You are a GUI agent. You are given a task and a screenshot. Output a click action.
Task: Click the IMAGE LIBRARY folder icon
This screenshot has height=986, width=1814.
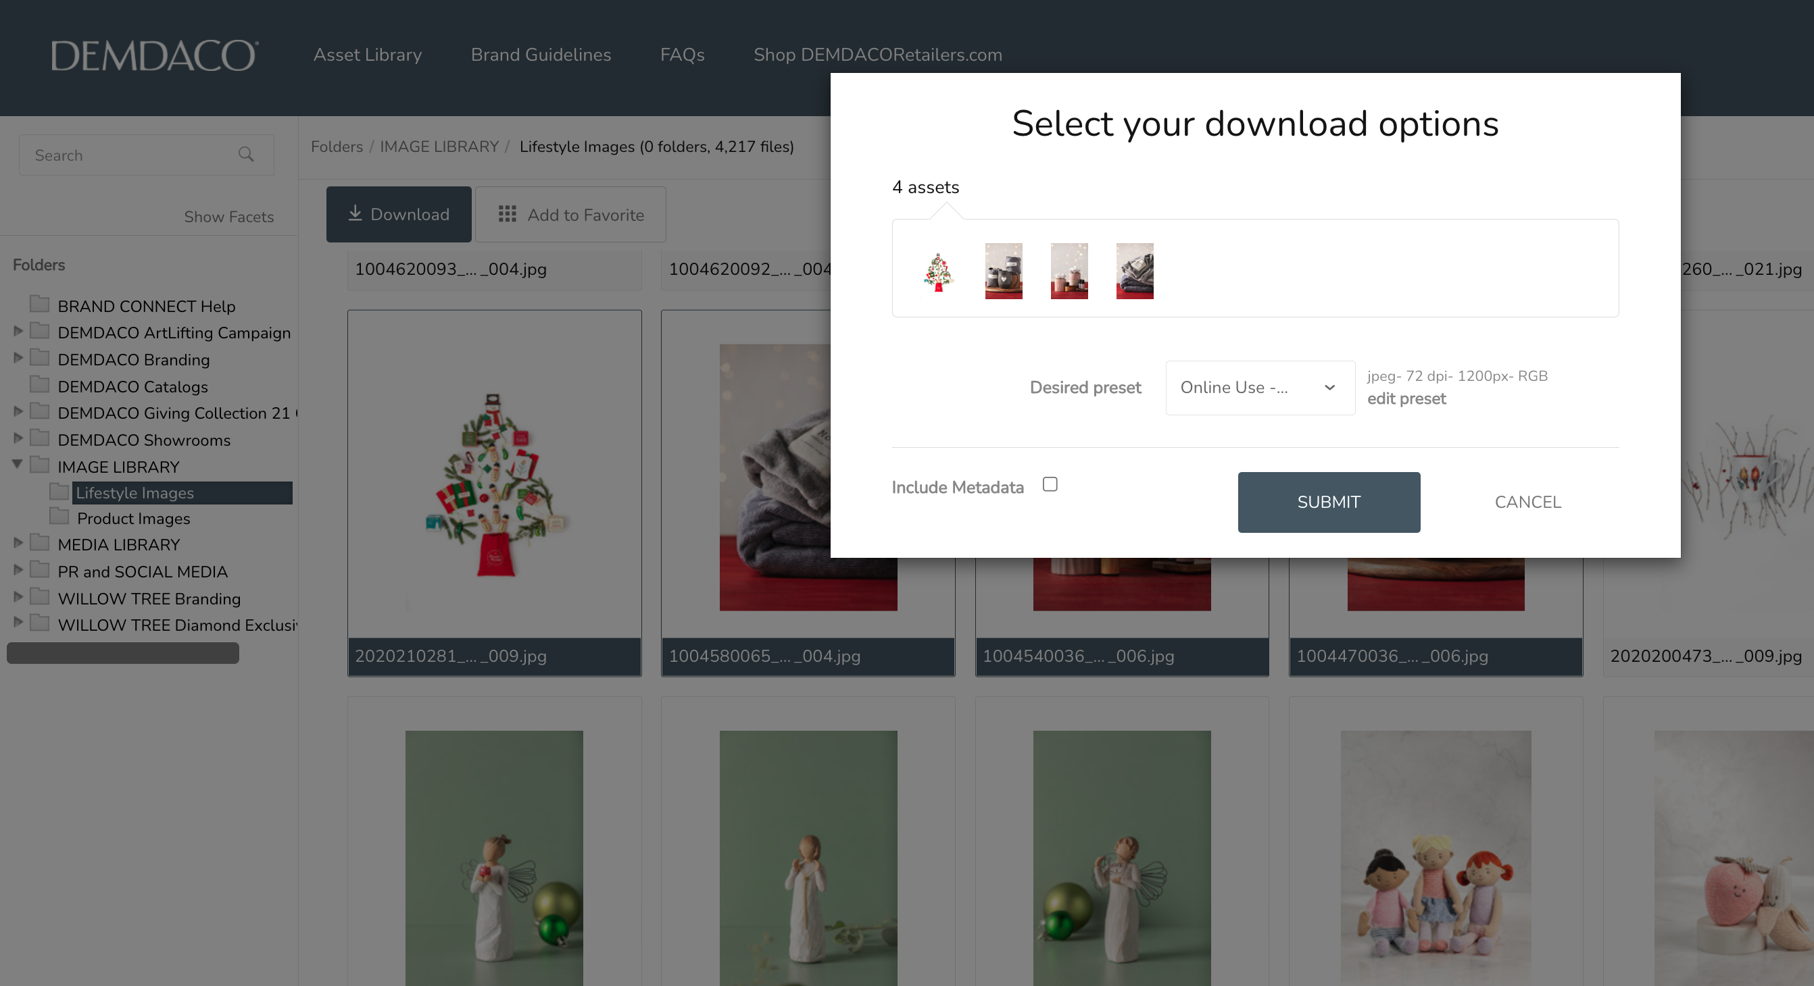[39, 465]
